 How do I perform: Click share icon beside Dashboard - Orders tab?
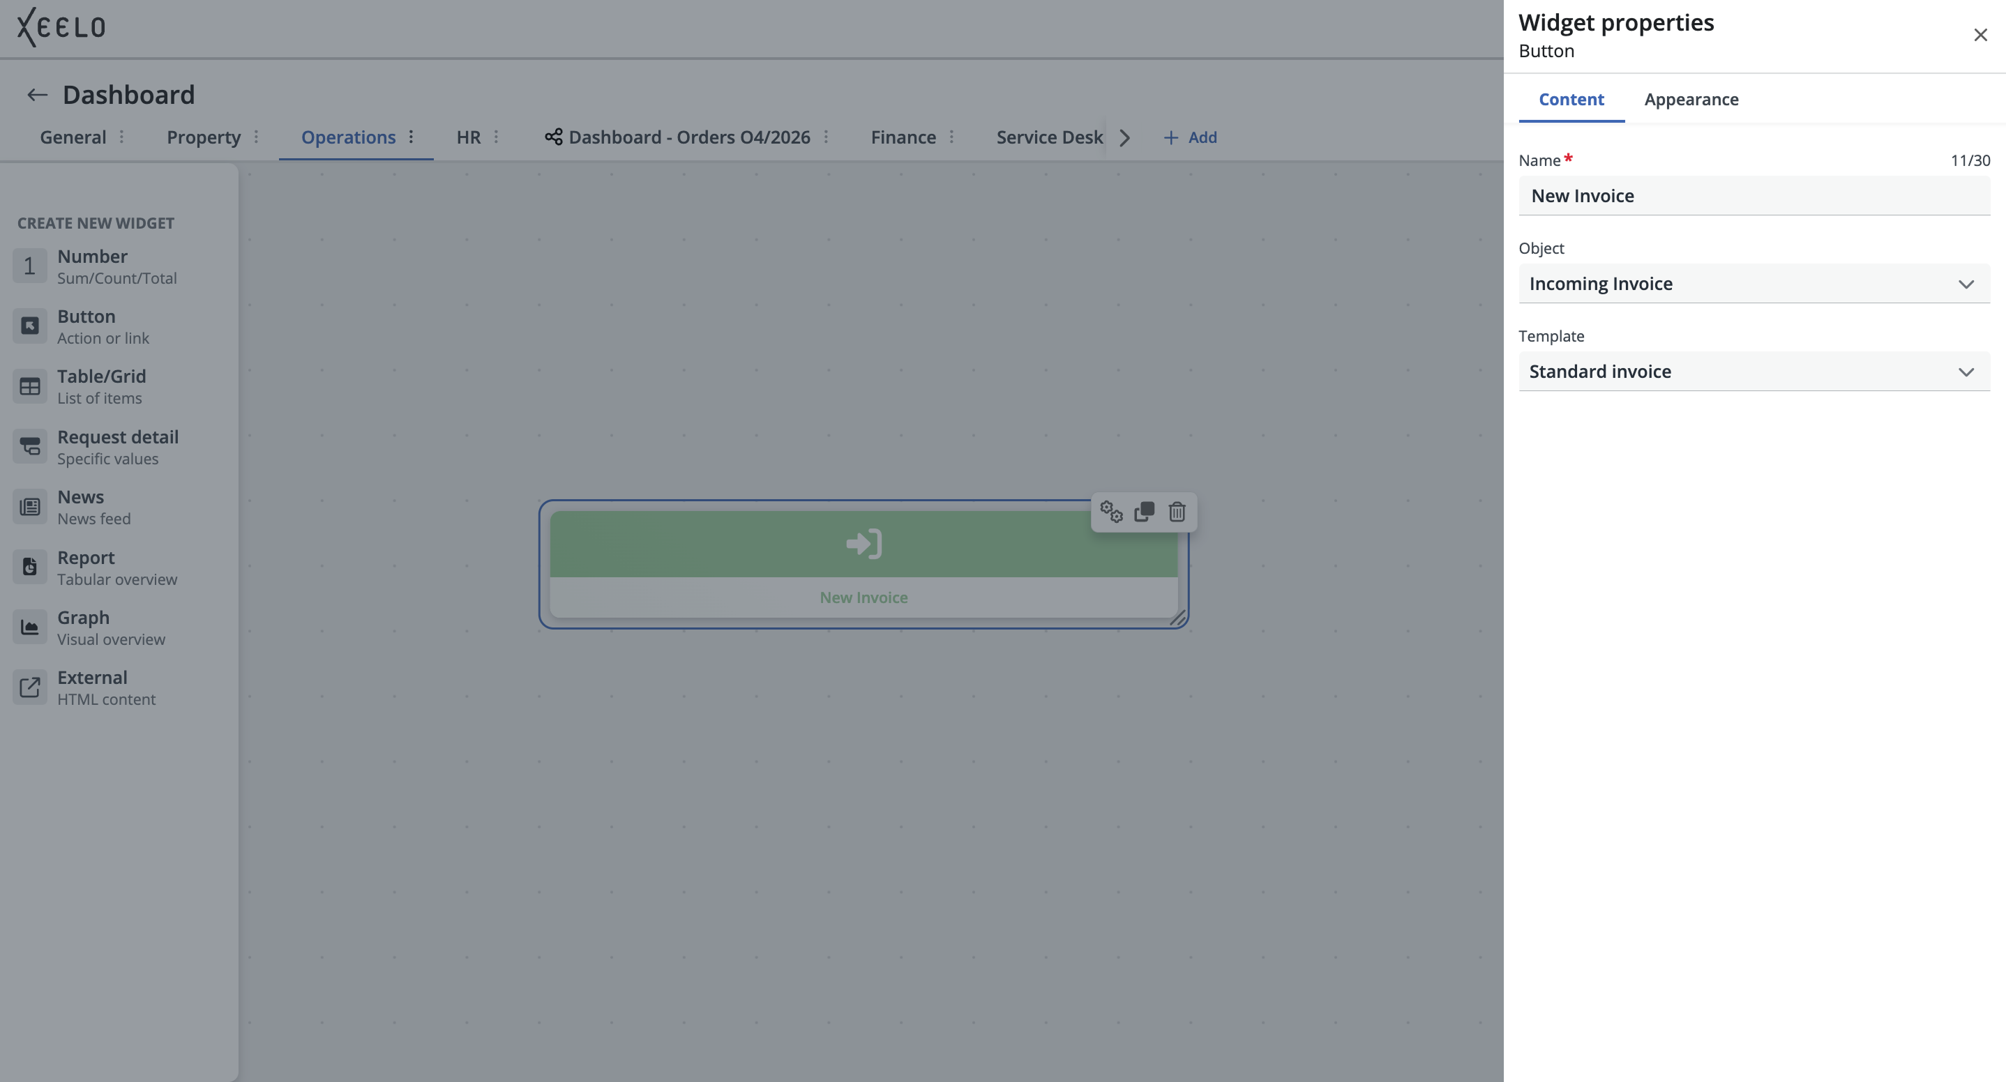pos(554,137)
